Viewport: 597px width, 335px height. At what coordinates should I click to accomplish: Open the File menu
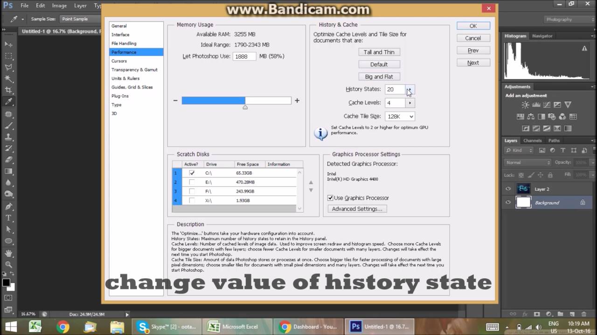[x=25, y=6]
